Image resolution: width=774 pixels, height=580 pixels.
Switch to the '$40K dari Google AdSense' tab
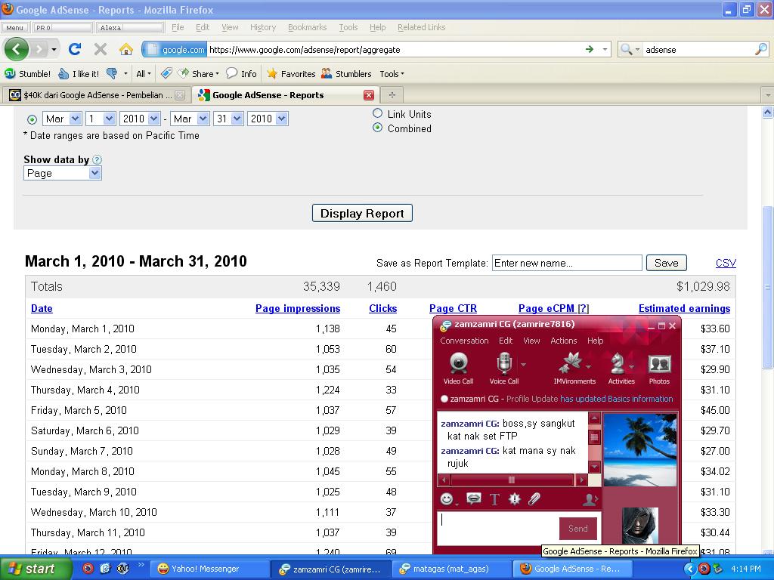pyautogui.click(x=97, y=95)
